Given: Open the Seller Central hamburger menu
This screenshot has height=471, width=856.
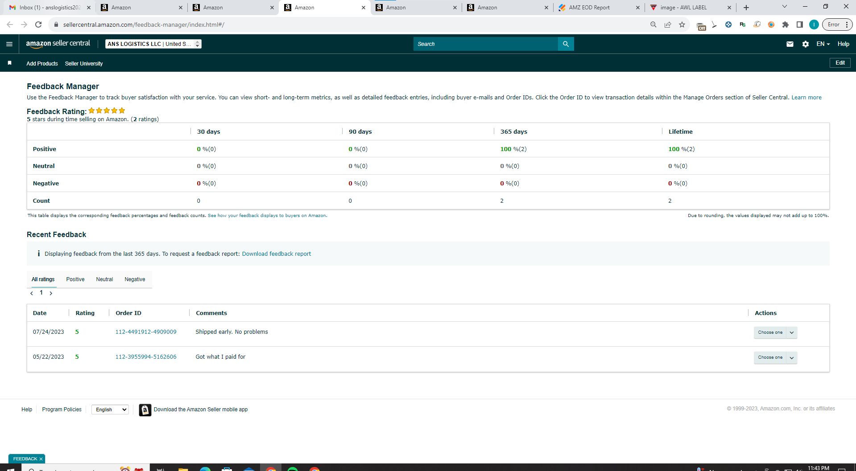Looking at the screenshot, I should tap(9, 44).
